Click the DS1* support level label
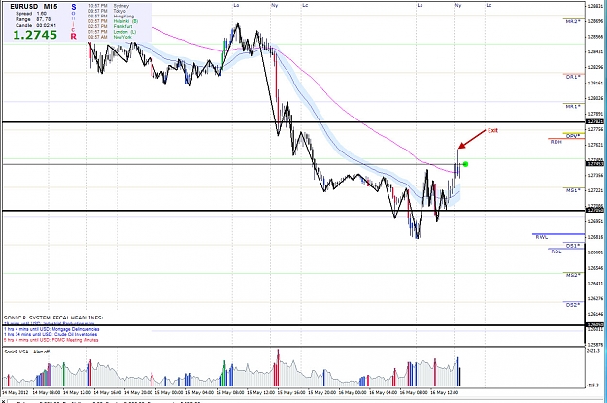The image size is (607, 403). [573, 246]
